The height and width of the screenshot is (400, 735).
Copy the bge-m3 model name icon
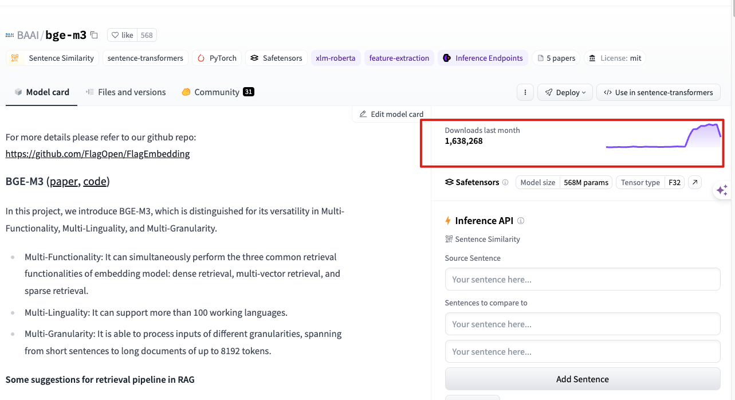[x=95, y=35]
